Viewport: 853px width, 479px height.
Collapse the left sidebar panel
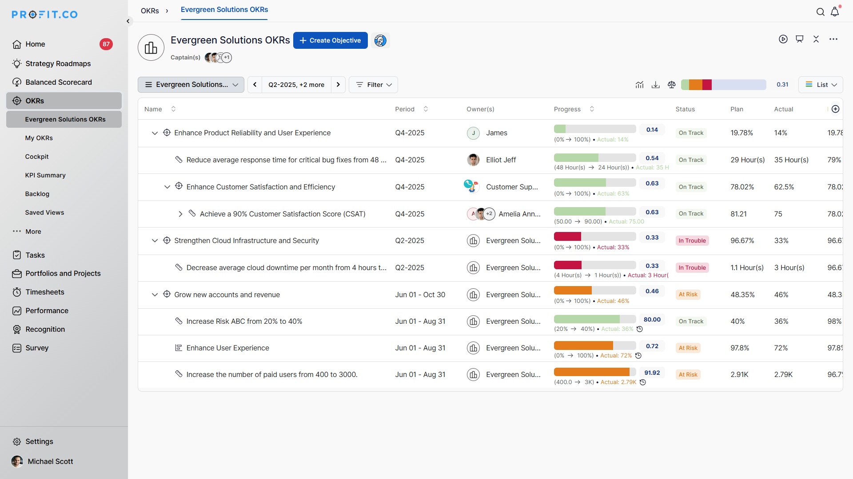(128, 21)
